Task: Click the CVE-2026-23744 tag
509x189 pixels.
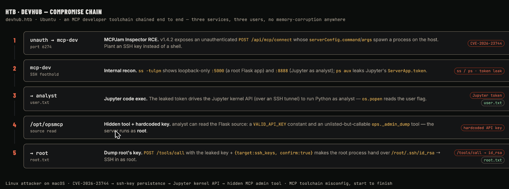Action: [x=486, y=43]
